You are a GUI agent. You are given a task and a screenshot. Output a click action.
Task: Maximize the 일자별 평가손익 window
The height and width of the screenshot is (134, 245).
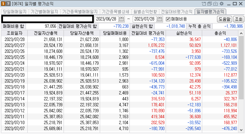(235, 4)
